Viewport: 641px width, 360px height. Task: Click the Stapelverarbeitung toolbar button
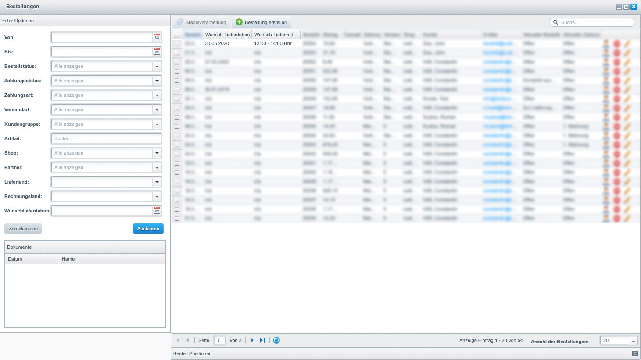pos(201,22)
